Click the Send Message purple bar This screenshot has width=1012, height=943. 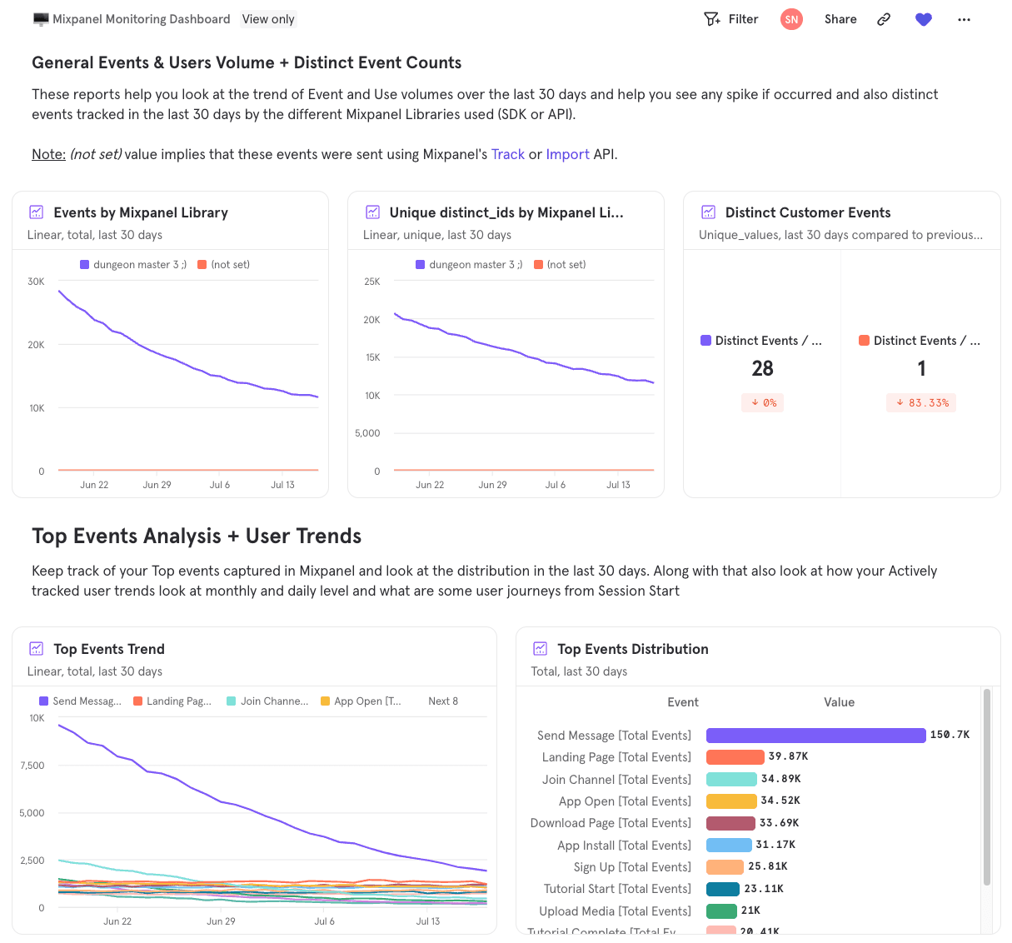(815, 735)
